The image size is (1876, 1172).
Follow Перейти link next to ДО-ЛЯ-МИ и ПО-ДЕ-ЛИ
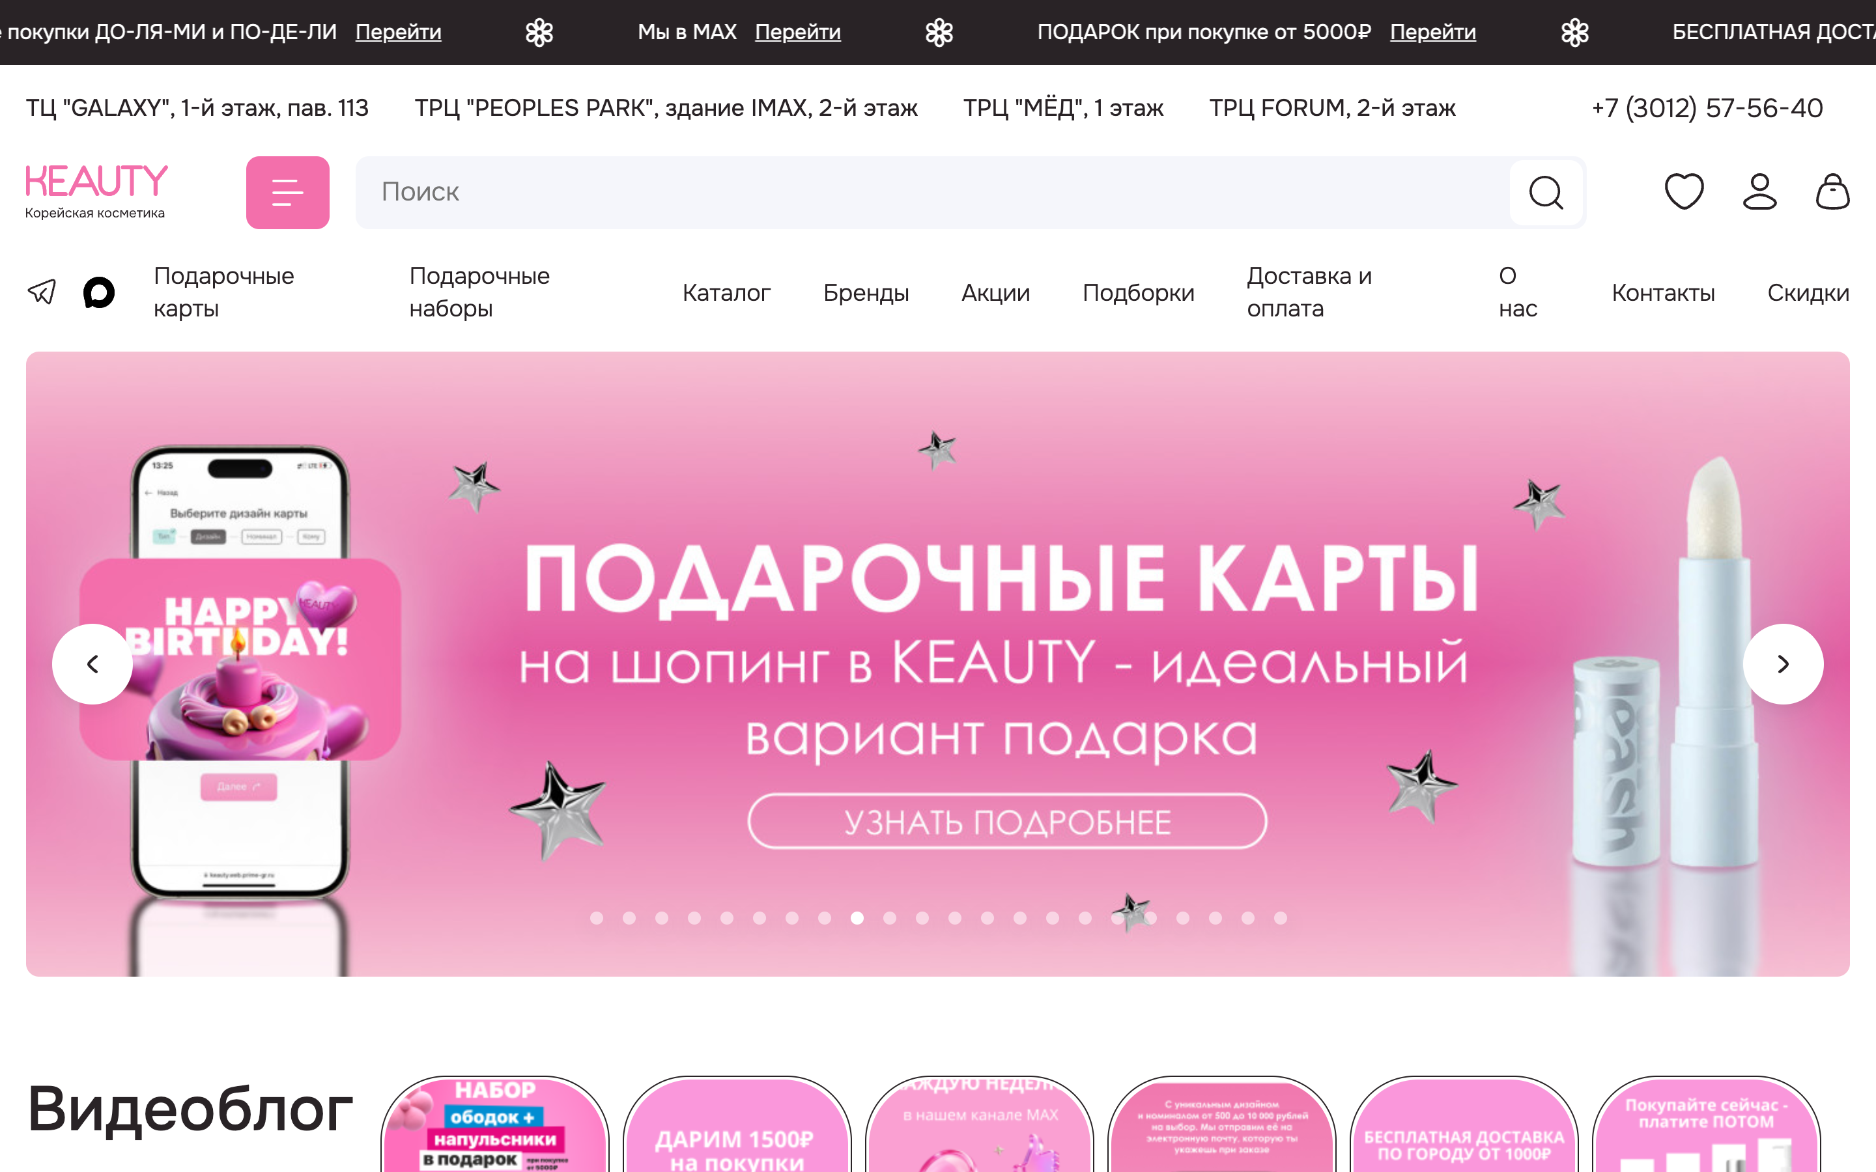[399, 32]
